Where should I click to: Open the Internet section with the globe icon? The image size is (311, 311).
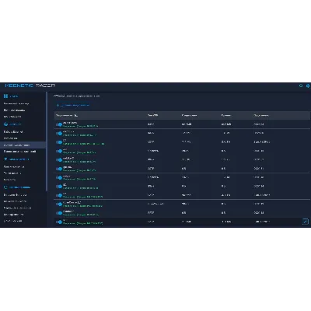coord(12,124)
